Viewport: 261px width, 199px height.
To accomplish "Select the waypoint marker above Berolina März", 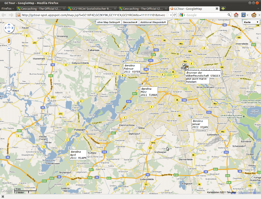I will point(140,85).
